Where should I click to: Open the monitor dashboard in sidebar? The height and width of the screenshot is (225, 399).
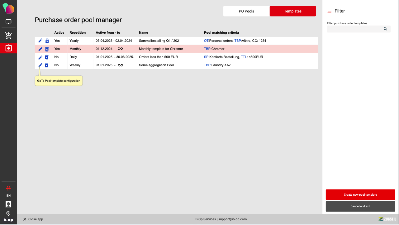(8, 22)
